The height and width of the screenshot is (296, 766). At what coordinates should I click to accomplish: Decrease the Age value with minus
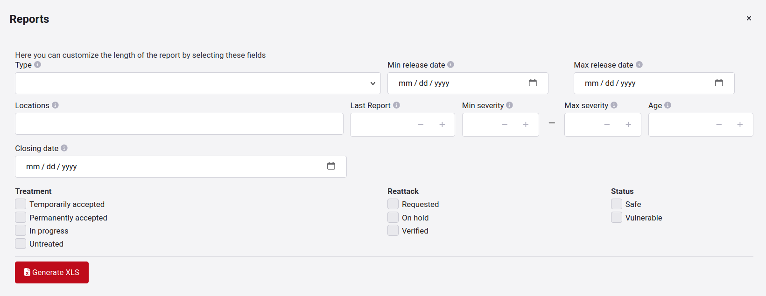[x=719, y=124]
